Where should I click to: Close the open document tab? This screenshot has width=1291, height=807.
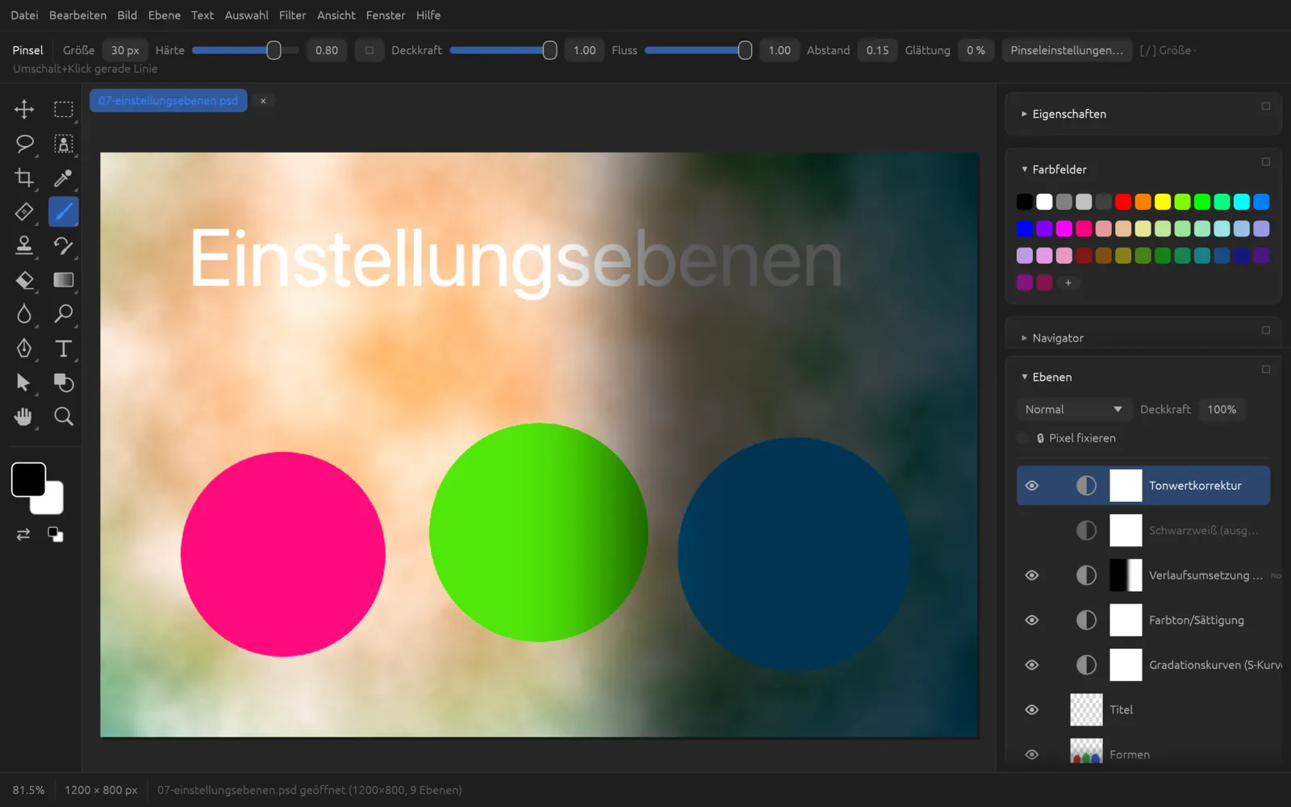(263, 101)
